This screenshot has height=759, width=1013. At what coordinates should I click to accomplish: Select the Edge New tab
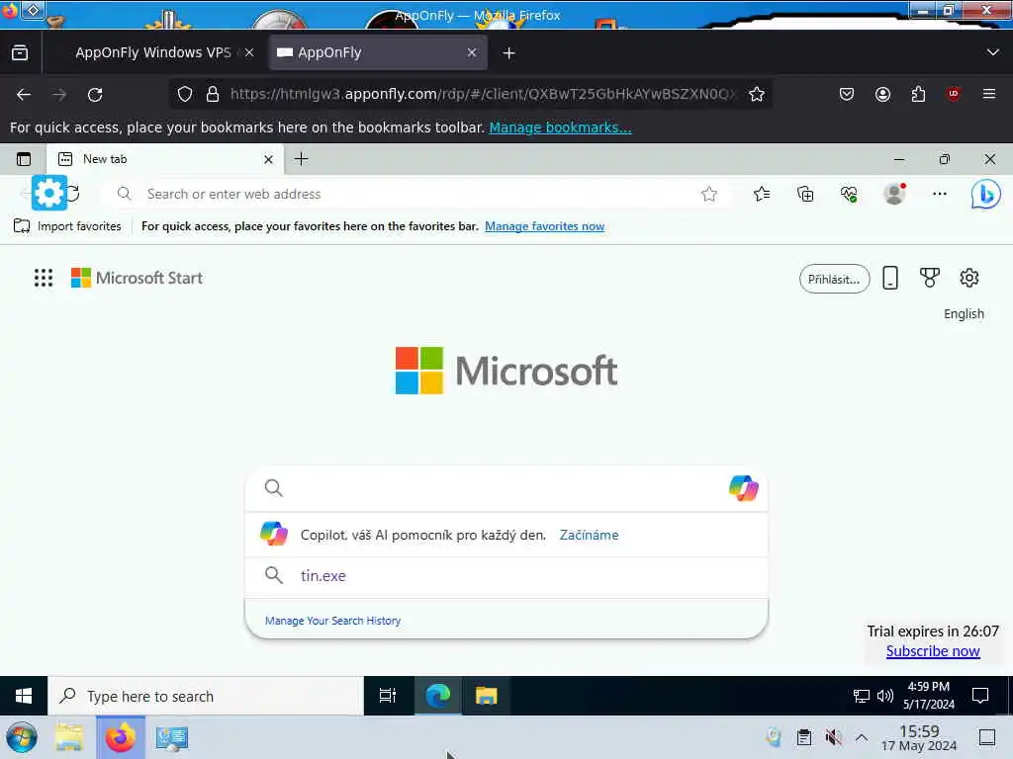pyautogui.click(x=165, y=159)
